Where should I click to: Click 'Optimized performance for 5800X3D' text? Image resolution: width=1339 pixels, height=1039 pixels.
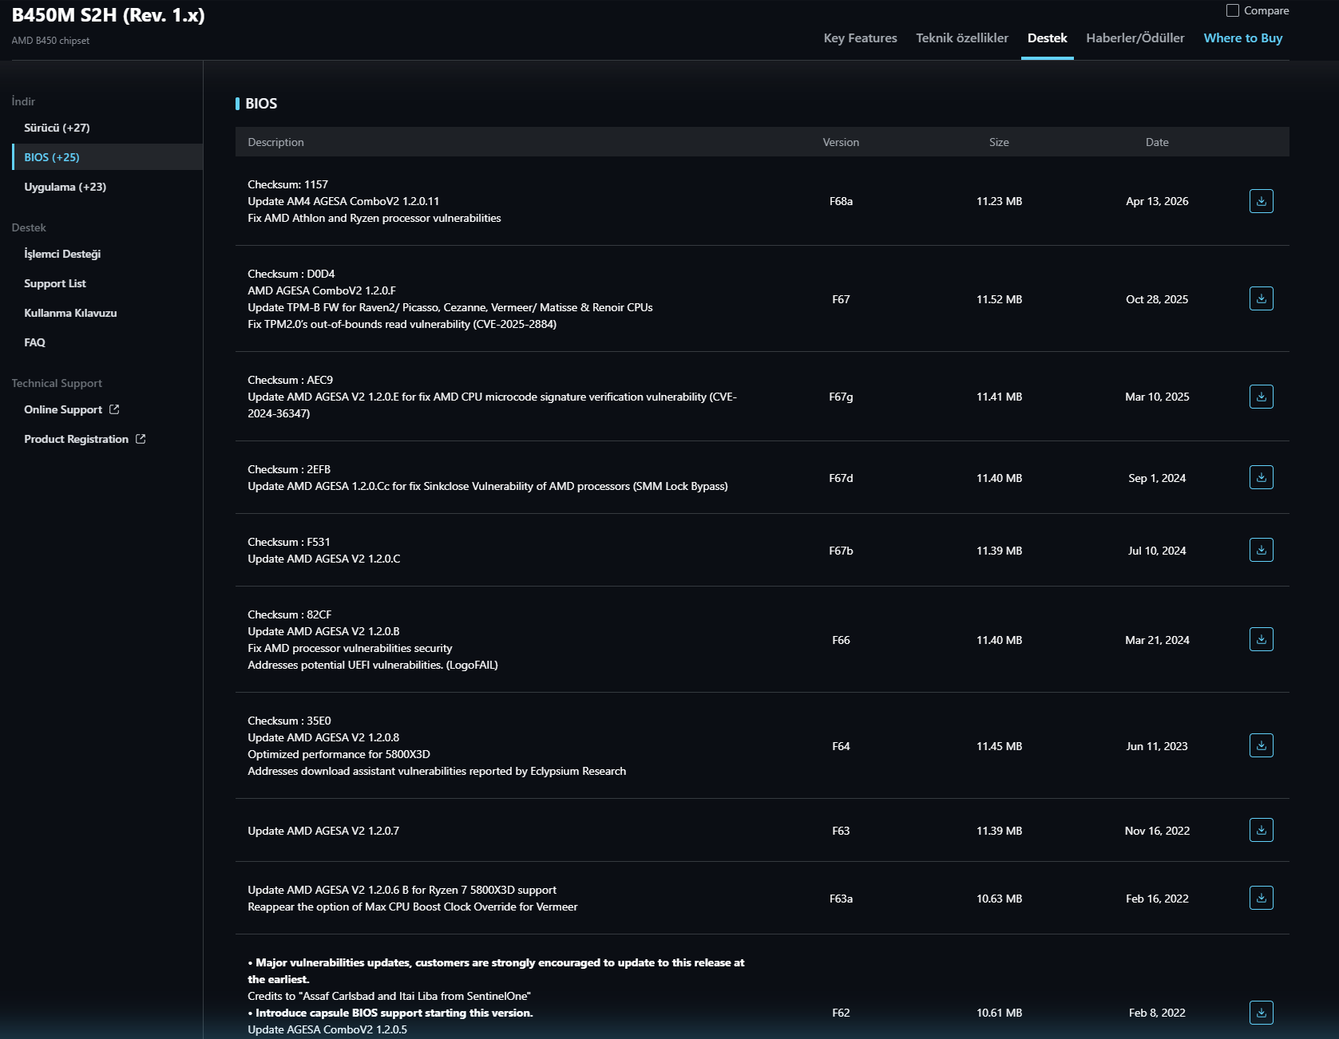339,754
